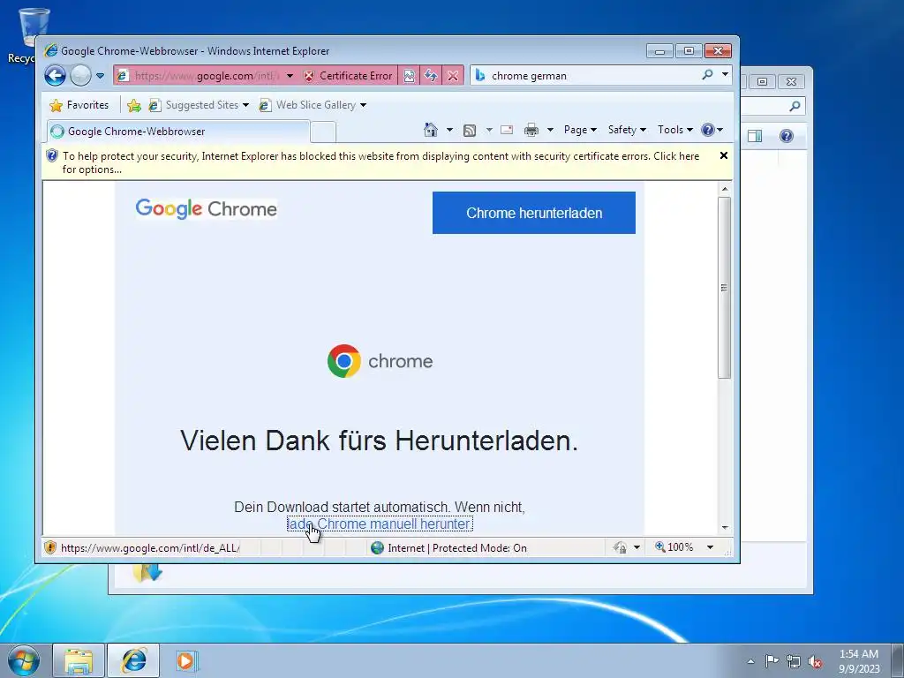Click the status bar URL text

point(150,547)
